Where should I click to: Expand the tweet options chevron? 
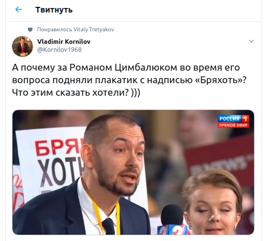click(x=251, y=41)
